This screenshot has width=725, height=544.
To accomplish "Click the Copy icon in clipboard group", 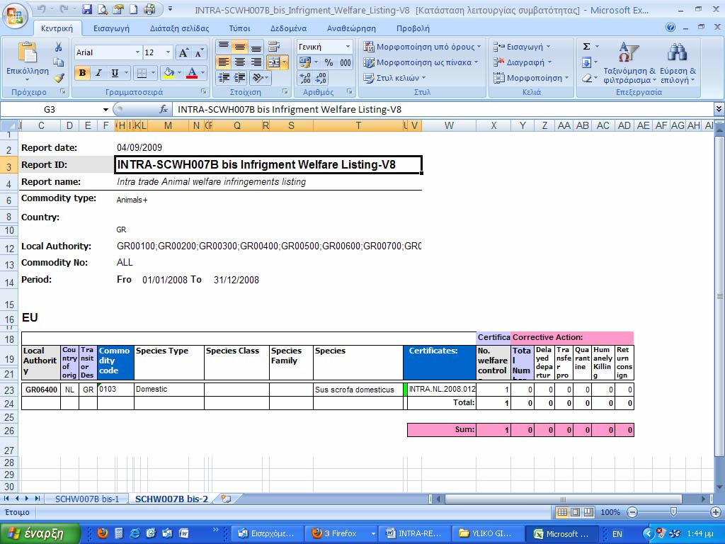I will [58, 62].
